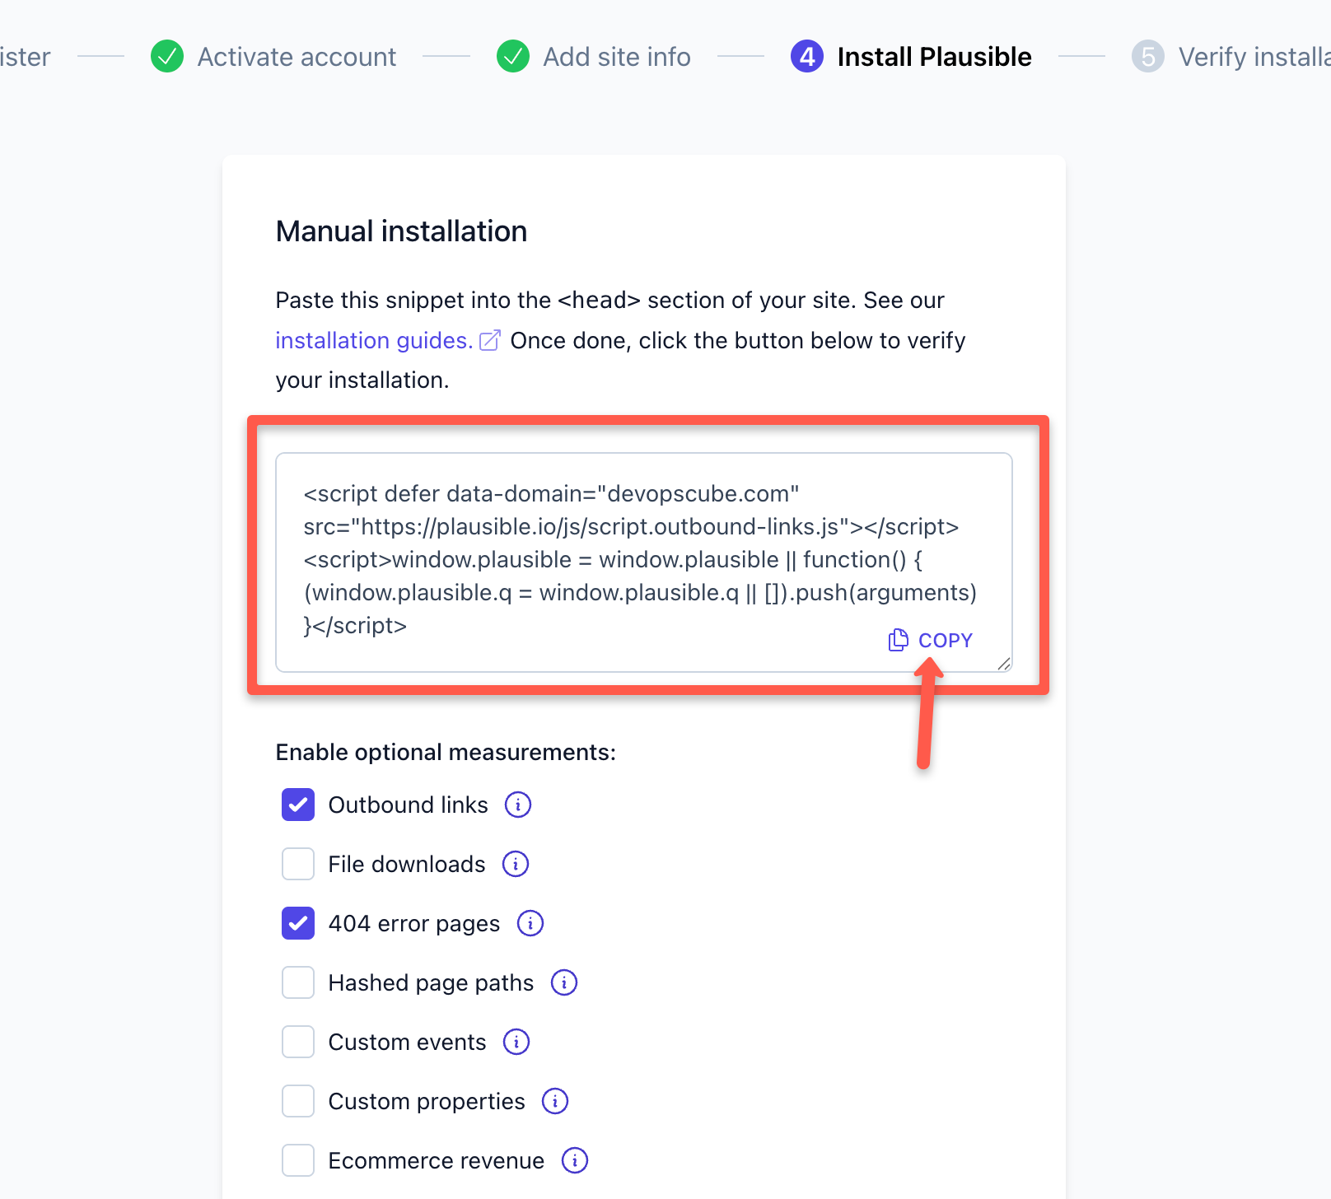This screenshot has width=1331, height=1199.
Task: Click the info icon beside Custom events
Action: click(x=516, y=1042)
